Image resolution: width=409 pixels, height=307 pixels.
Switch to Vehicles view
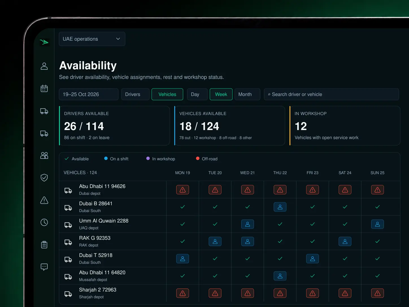pos(167,94)
